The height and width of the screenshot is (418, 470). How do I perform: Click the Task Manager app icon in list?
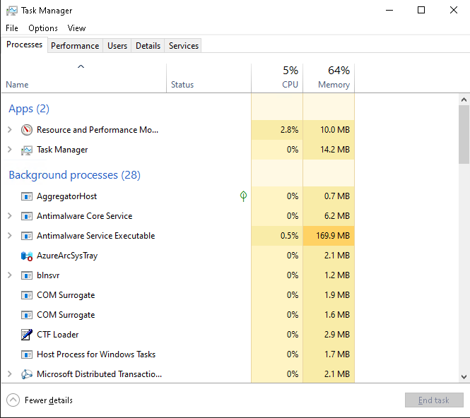pyautogui.click(x=27, y=150)
